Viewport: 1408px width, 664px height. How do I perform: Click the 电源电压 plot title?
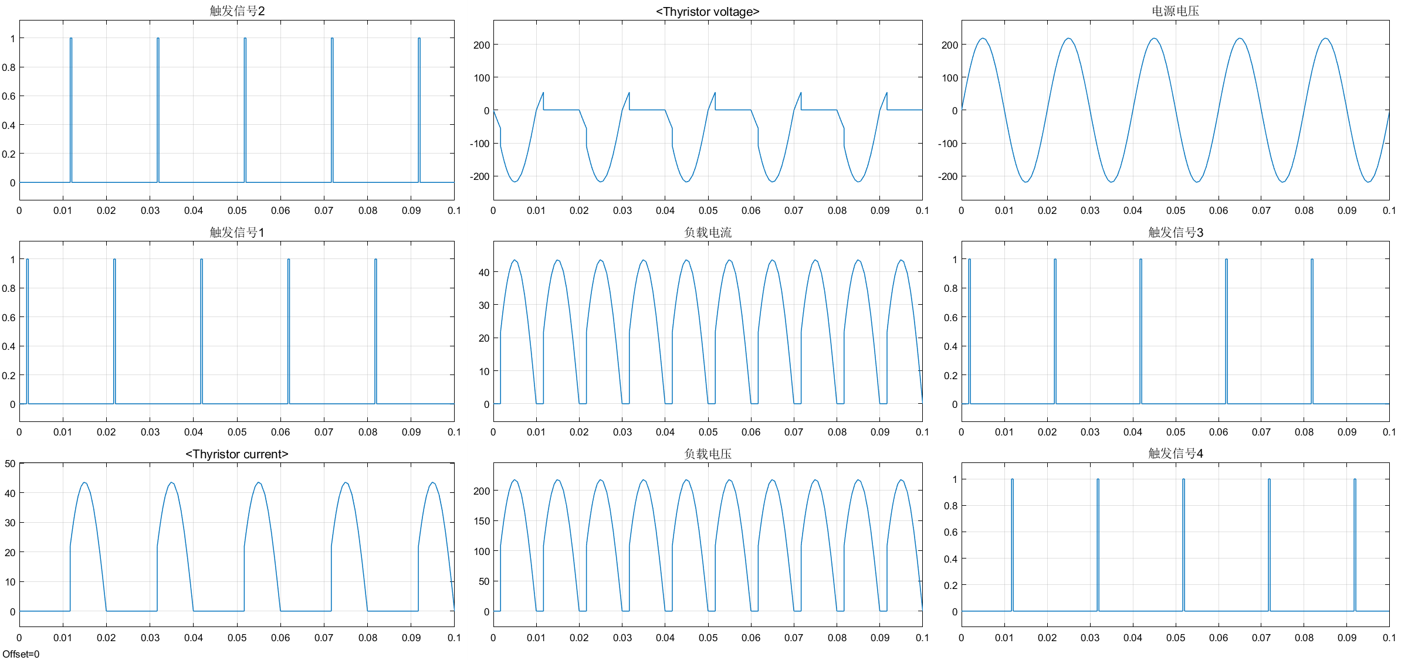(x=1175, y=11)
